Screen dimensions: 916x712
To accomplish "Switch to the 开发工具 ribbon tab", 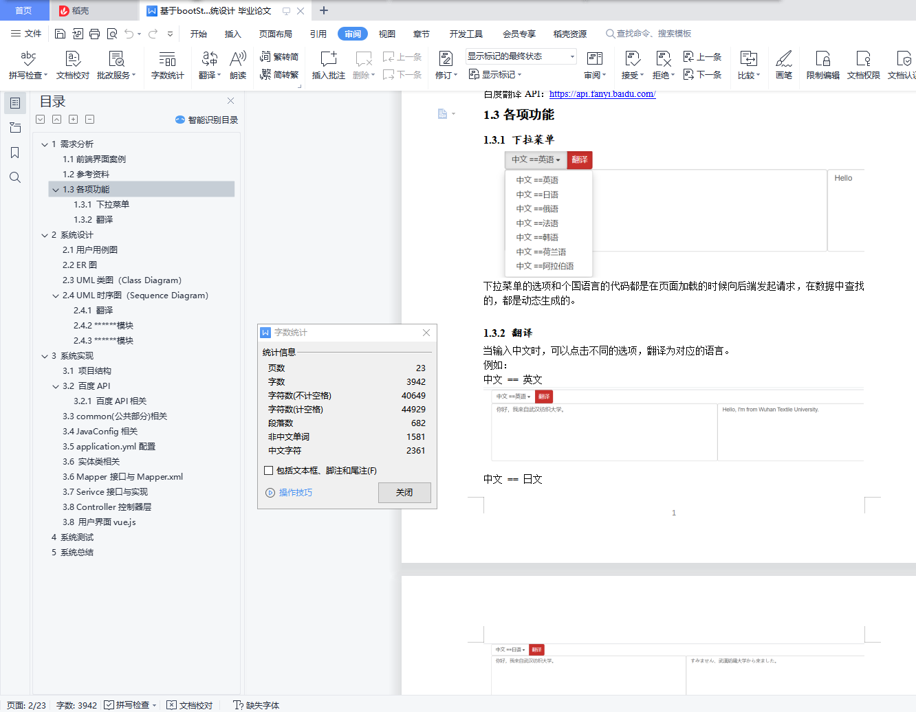I will click(466, 34).
